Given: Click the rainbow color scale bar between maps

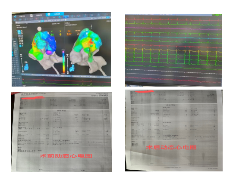Looking at the screenshot, I should (63, 62).
